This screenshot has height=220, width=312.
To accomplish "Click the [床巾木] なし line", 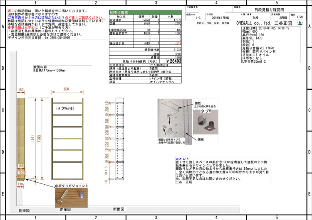I will click(x=252, y=58).
